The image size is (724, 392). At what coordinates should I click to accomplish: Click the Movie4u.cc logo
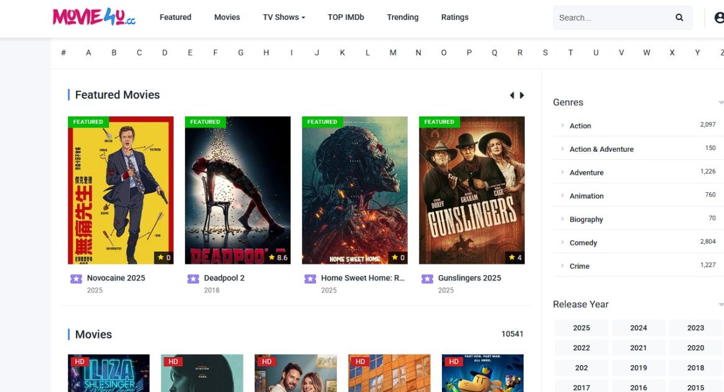point(94,17)
